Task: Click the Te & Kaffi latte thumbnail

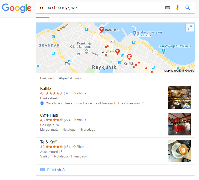Action: tap(179, 151)
